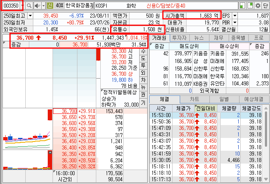
Task: Click the 기 vertical side button
Action: point(143,103)
